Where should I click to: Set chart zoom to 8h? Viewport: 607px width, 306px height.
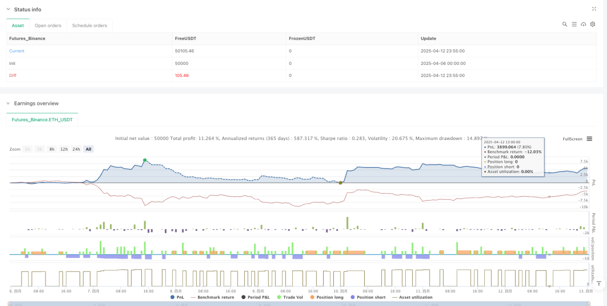click(52, 149)
